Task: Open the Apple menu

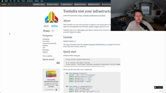Action: (2, 1)
